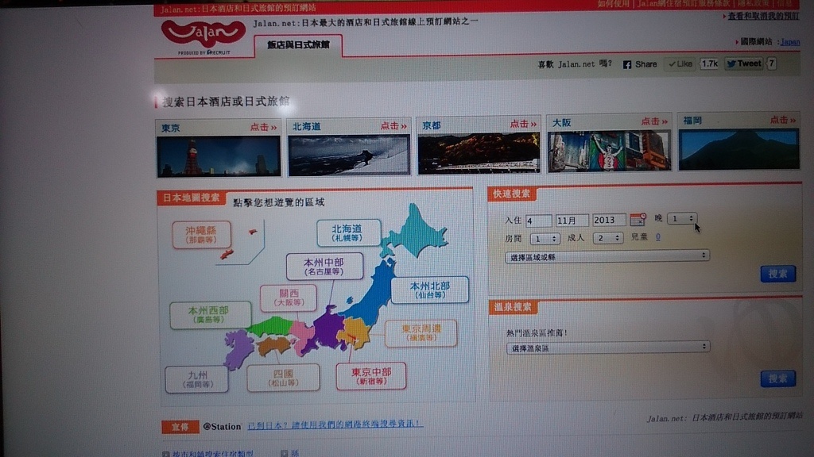The image size is (814, 457).
Task: Select the 飯店與日式旅館 tab
Action: pyautogui.click(x=298, y=45)
